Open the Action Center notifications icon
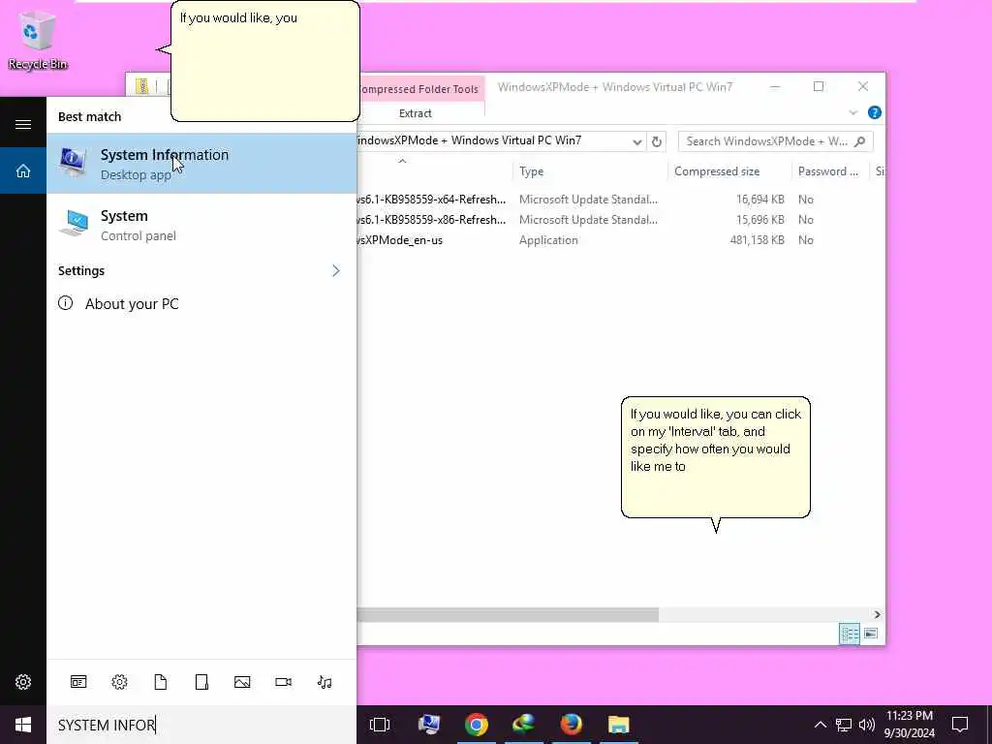The width and height of the screenshot is (992, 744). tap(960, 725)
